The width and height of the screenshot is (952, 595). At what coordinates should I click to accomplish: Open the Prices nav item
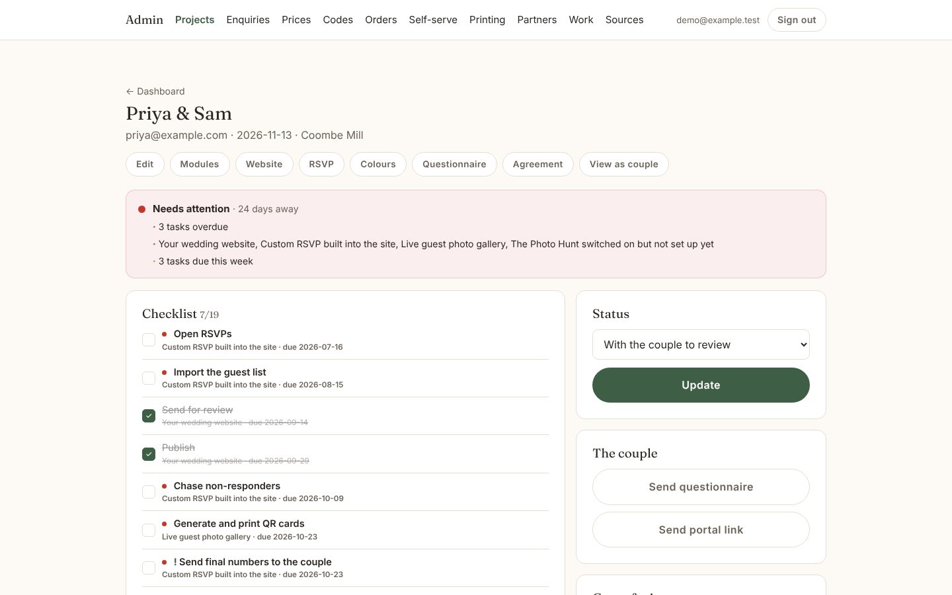pos(296,20)
